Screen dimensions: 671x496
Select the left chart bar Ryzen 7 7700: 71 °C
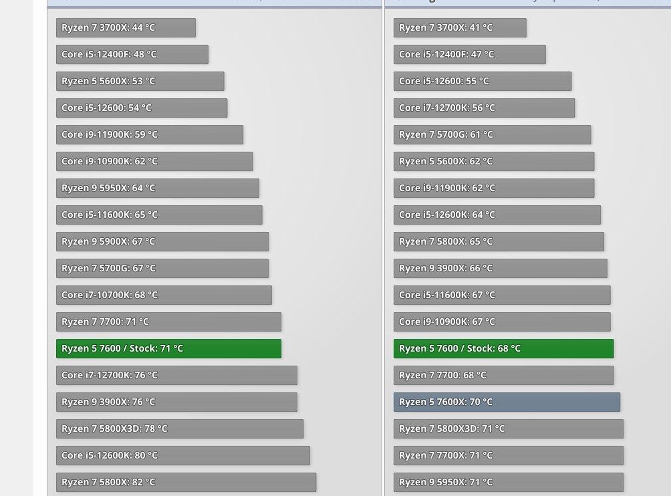point(168,322)
